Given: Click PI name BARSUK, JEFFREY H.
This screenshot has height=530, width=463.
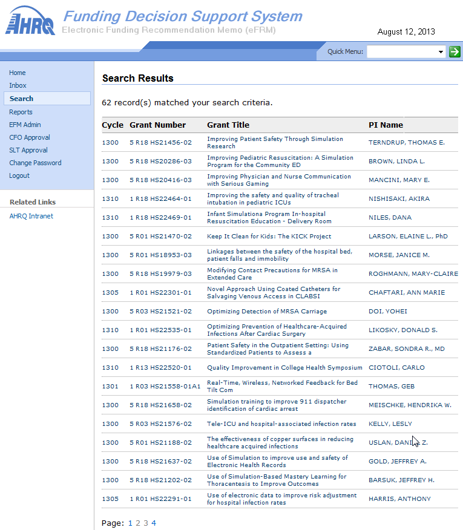Looking at the screenshot, I should (401, 480).
